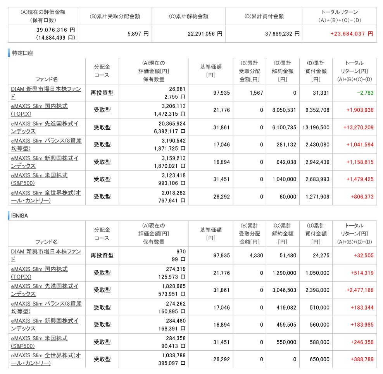Select redemption amount 3,046,503
The image size is (383, 374).
(284, 290)
